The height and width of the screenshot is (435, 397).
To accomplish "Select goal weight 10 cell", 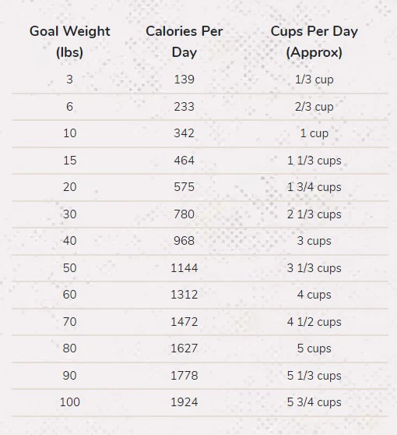I will pos(70,133).
